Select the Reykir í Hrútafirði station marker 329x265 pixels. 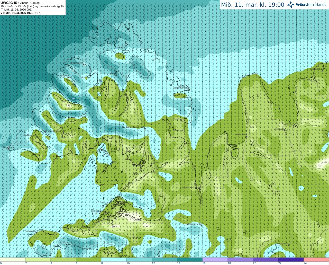tap(200, 189)
